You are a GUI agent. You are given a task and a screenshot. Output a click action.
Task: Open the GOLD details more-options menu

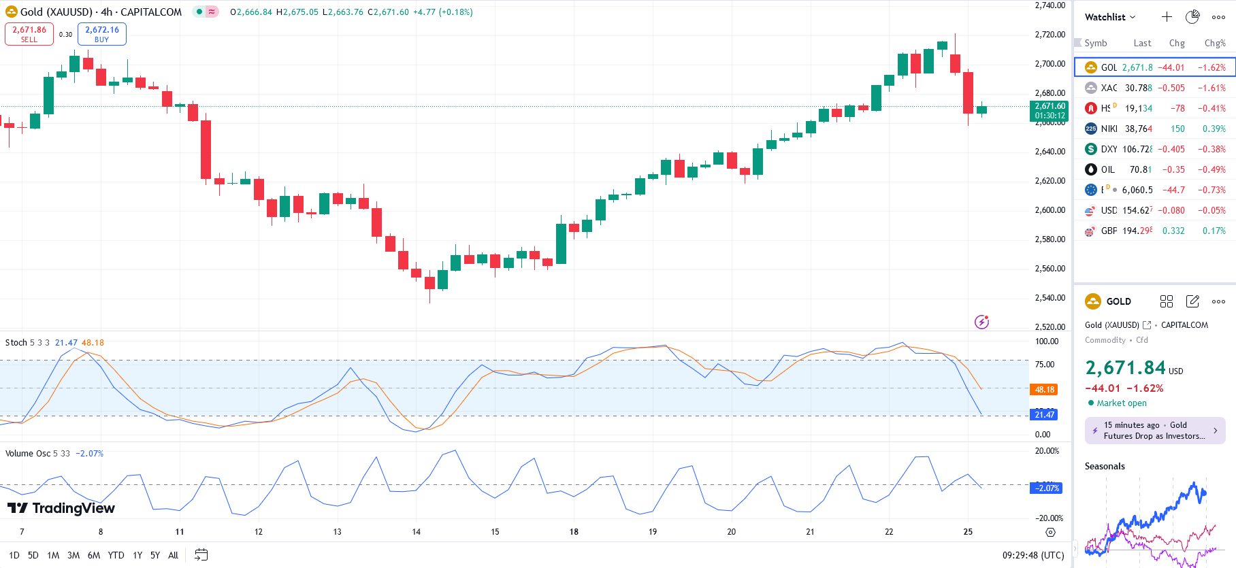point(1218,301)
